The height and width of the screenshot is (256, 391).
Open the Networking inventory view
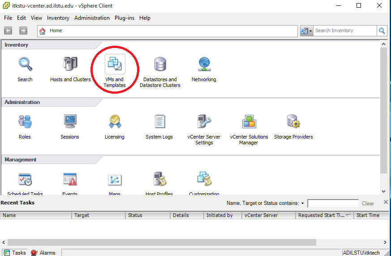tap(204, 64)
